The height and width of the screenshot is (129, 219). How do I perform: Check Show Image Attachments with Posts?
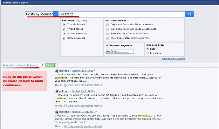point(108,38)
